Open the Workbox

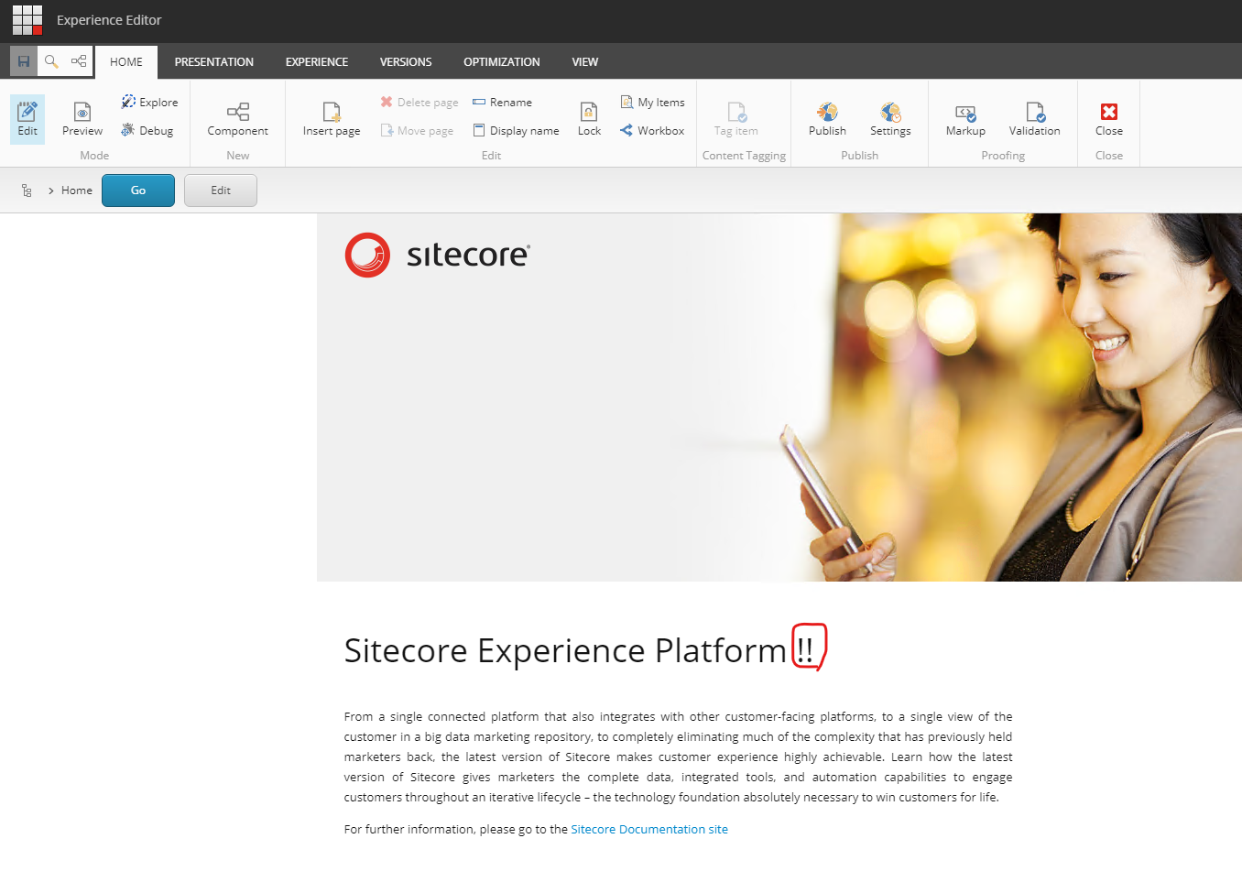pos(652,130)
